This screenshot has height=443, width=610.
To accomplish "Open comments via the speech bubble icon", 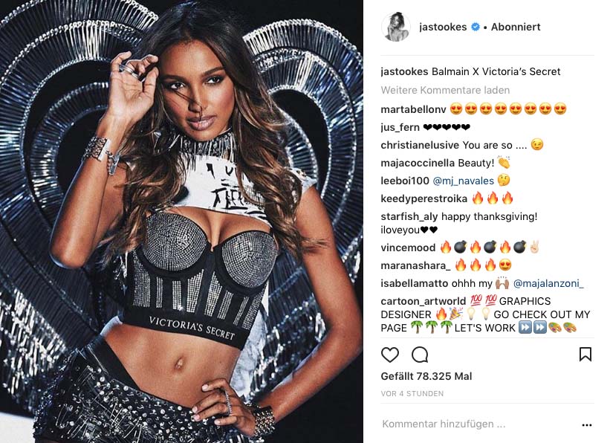I will 420,355.
